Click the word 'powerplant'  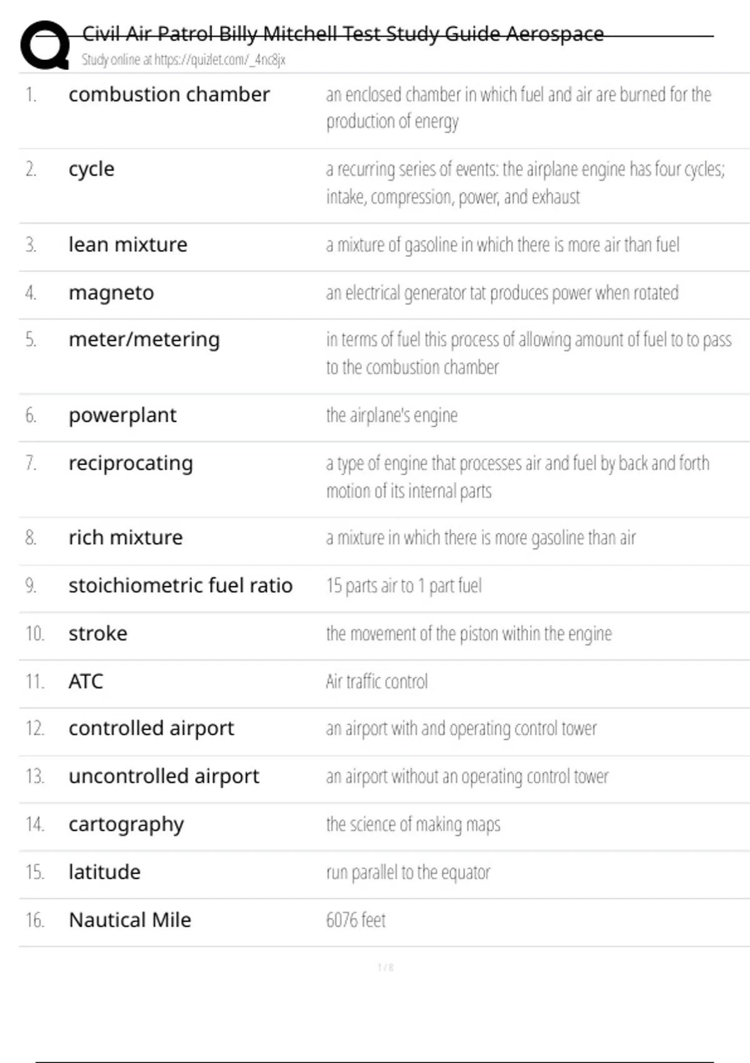click(122, 415)
